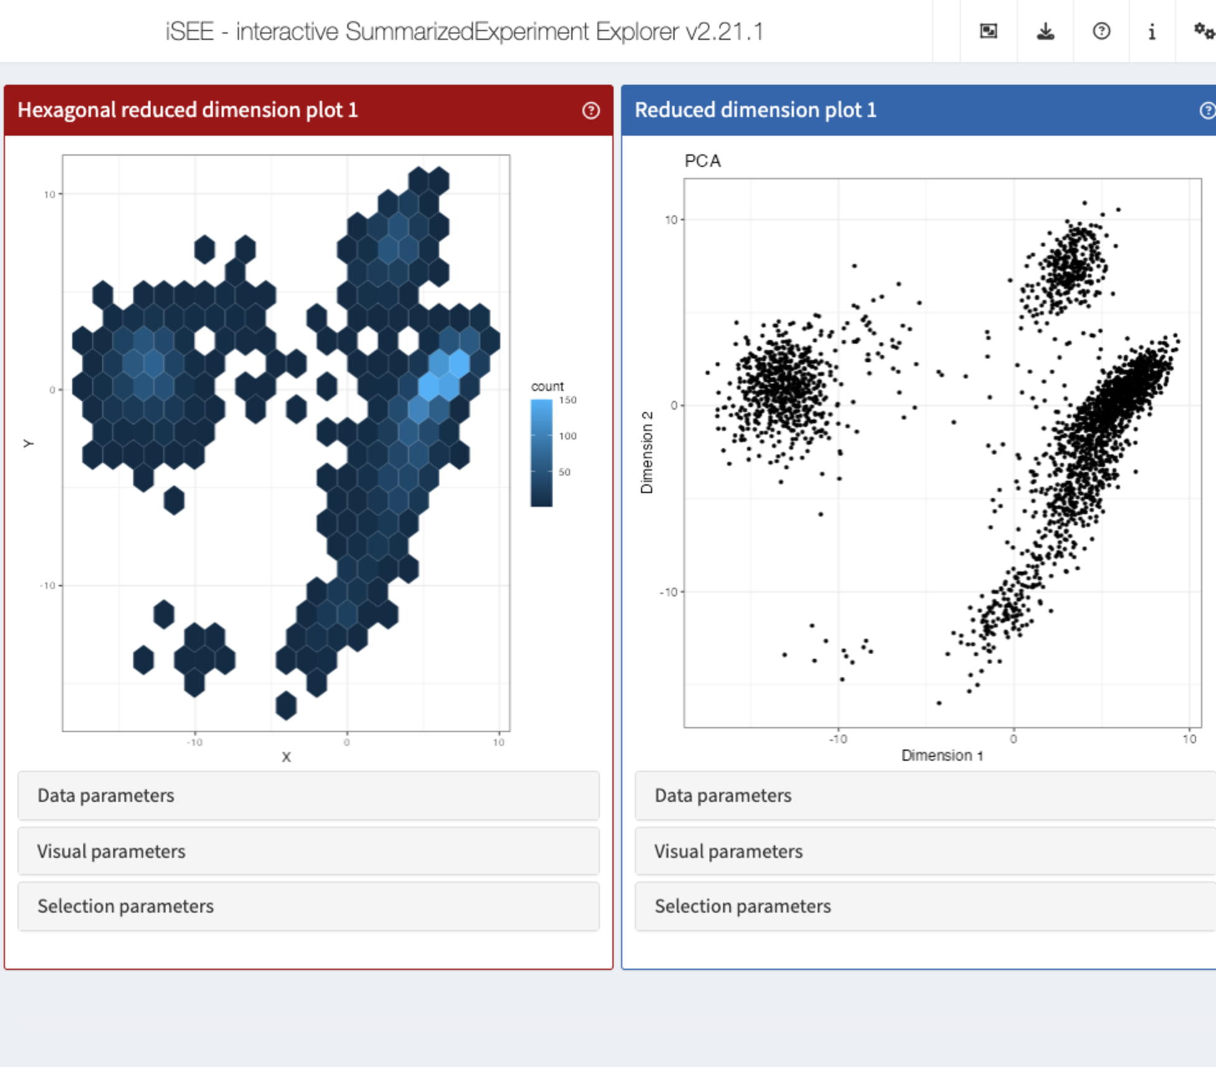This screenshot has height=1067, width=1216.
Task: Expand Data parameters in Reduced dimension panel
Action: coord(925,796)
